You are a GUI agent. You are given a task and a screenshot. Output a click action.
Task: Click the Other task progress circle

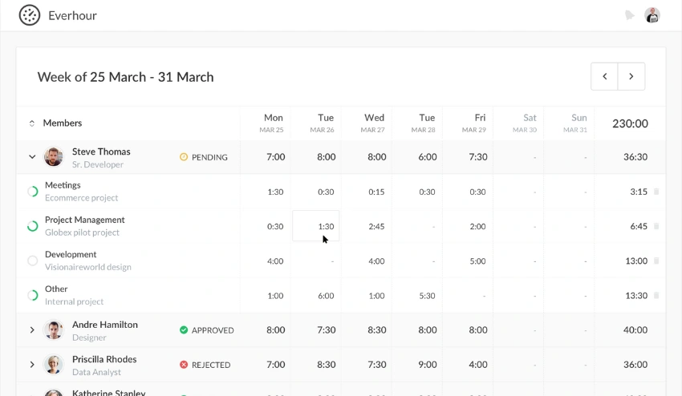[x=33, y=295]
